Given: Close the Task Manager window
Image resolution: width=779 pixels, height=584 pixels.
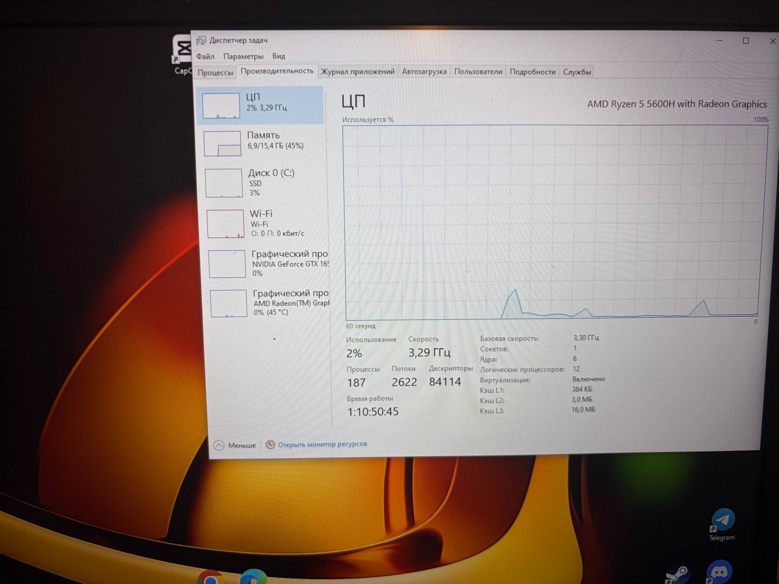Looking at the screenshot, I should 773,41.
